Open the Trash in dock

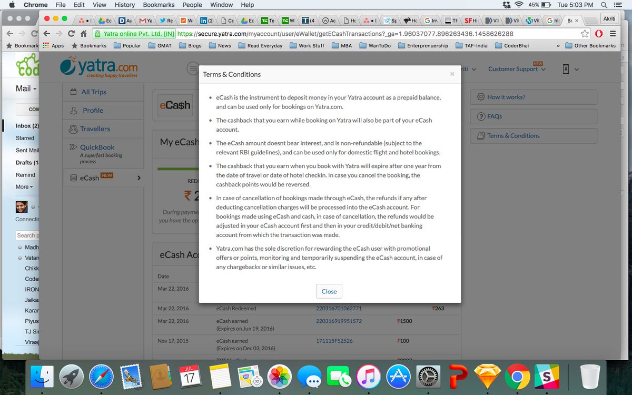[590, 376]
